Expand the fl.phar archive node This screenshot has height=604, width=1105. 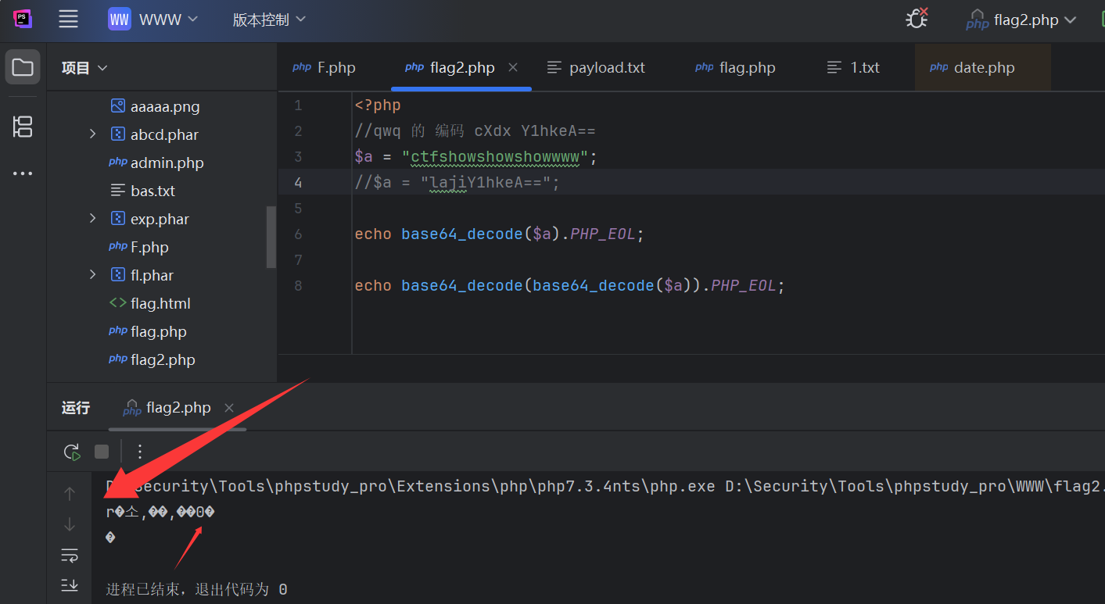pyautogui.click(x=92, y=275)
